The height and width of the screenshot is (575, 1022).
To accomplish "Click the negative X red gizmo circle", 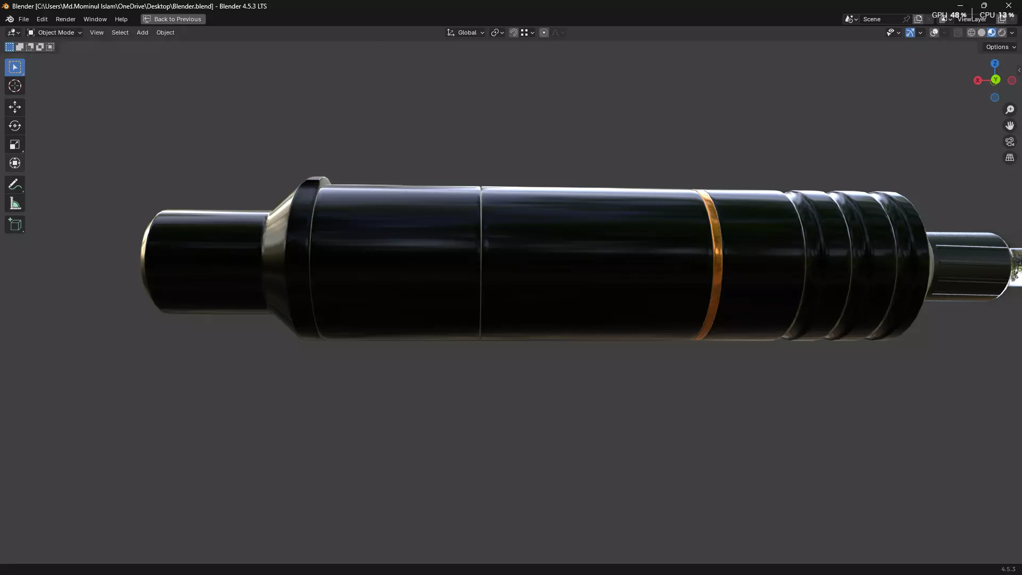I will (x=1012, y=80).
